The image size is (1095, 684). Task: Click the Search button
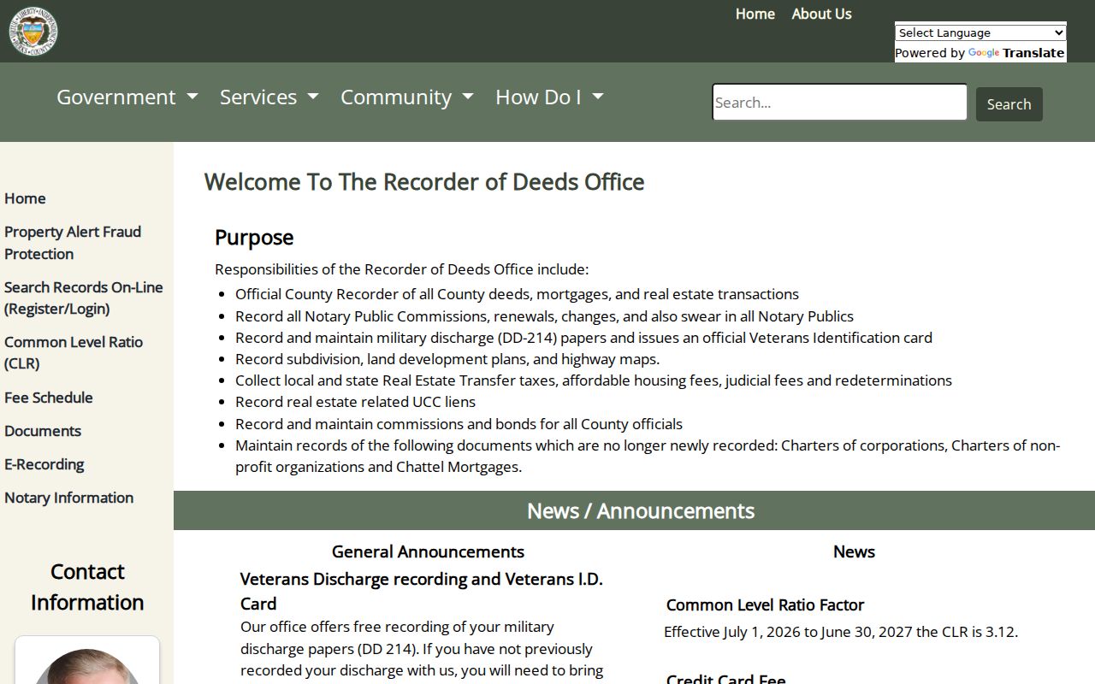point(1009,104)
